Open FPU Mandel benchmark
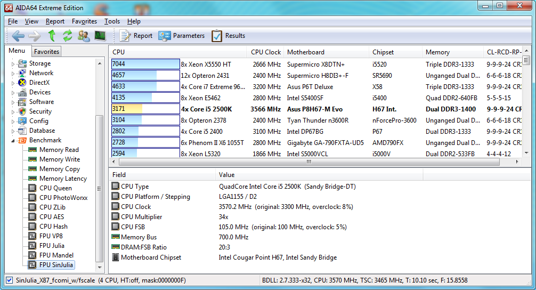This screenshot has width=536, height=290. coord(56,255)
